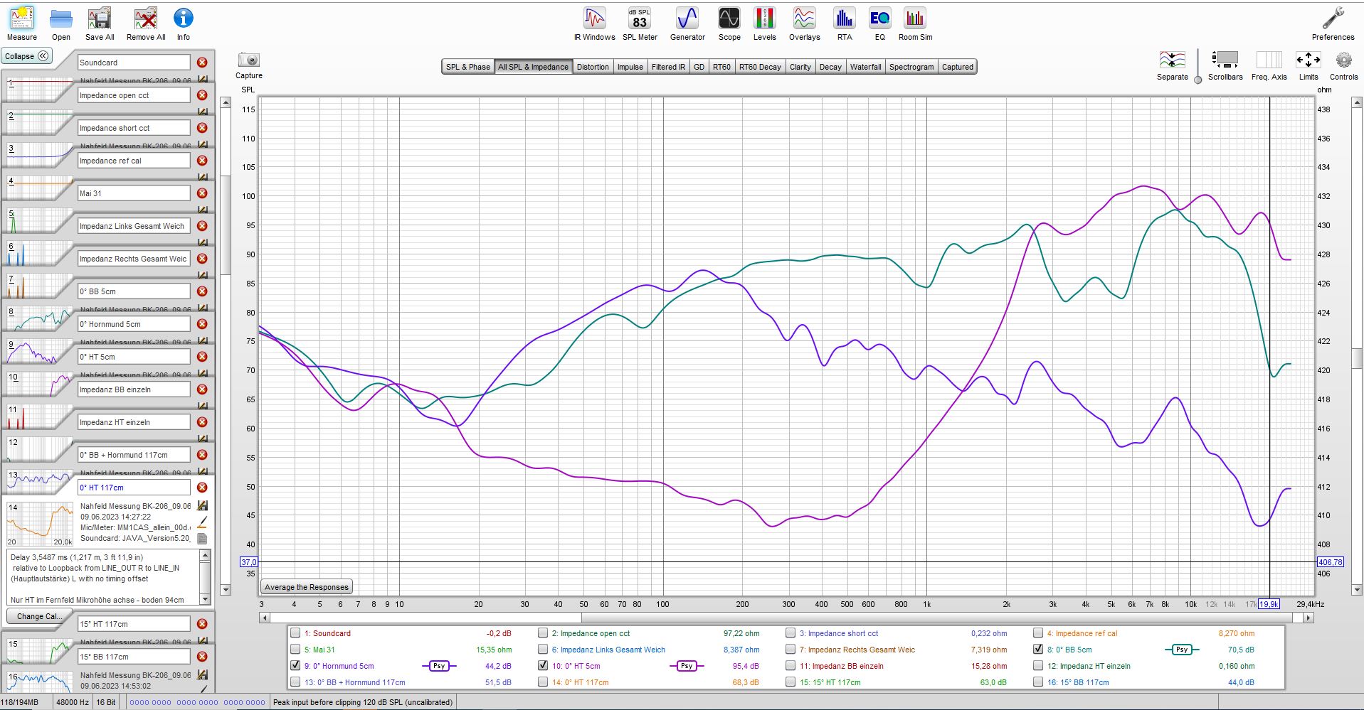Image resolution: width=1364 pixels, height=710 pixels.
Task: Enable 2: Impedance open cct trace
Action: tap(543, 633)
